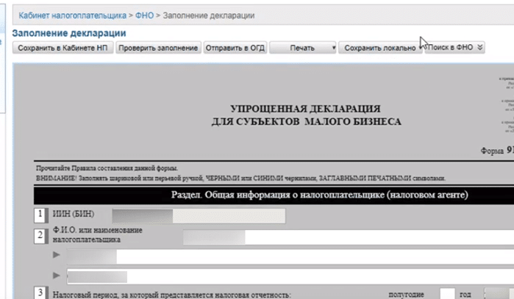514x299 pixels.
Task: Click the Ф.И.О. taxpayer name field
Action: [x=348, y=237]
